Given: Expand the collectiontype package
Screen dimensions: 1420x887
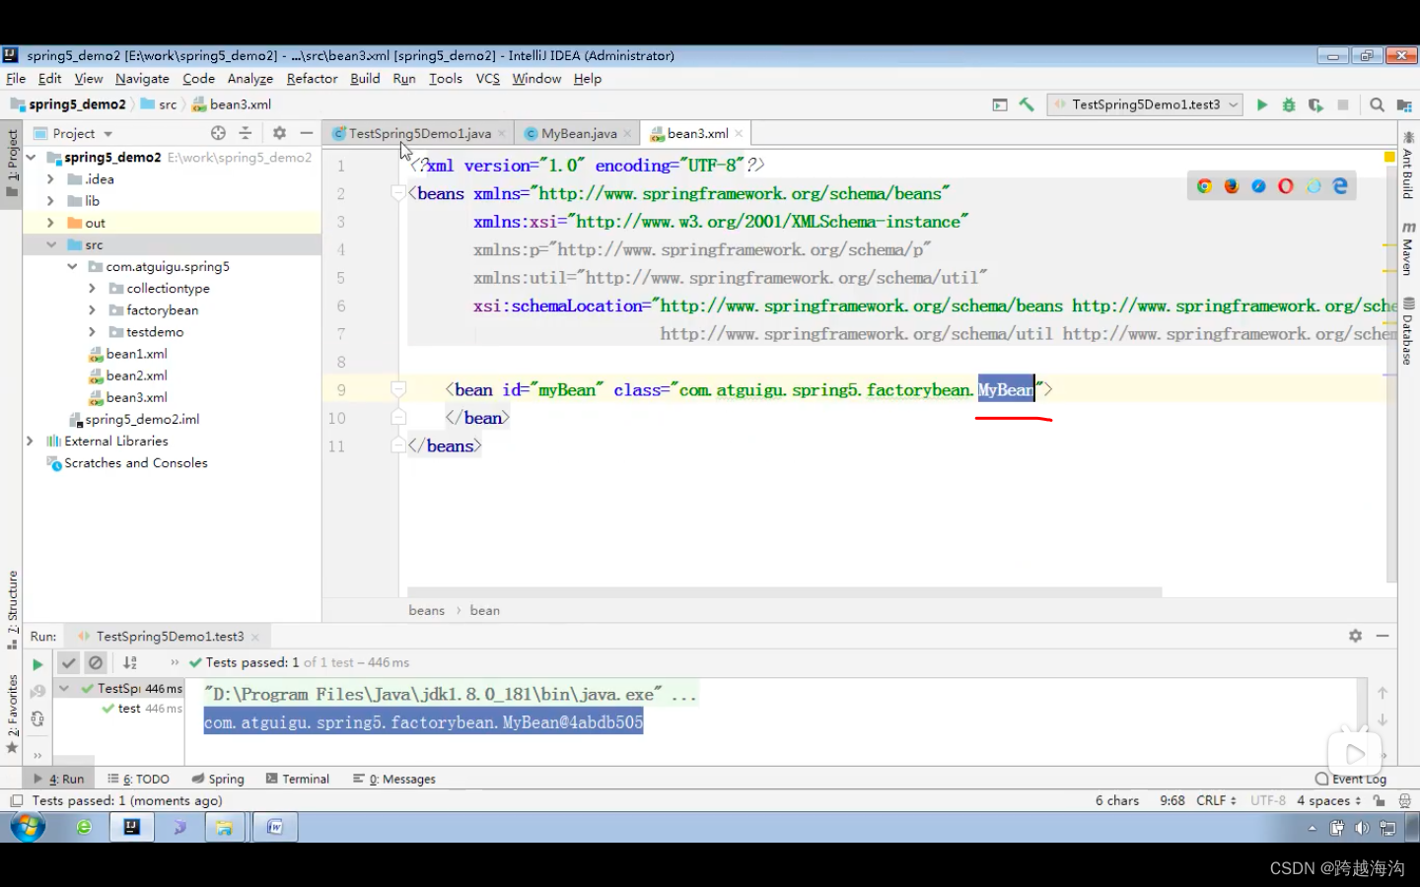Looking at the screenshot, I should point(92,289).
